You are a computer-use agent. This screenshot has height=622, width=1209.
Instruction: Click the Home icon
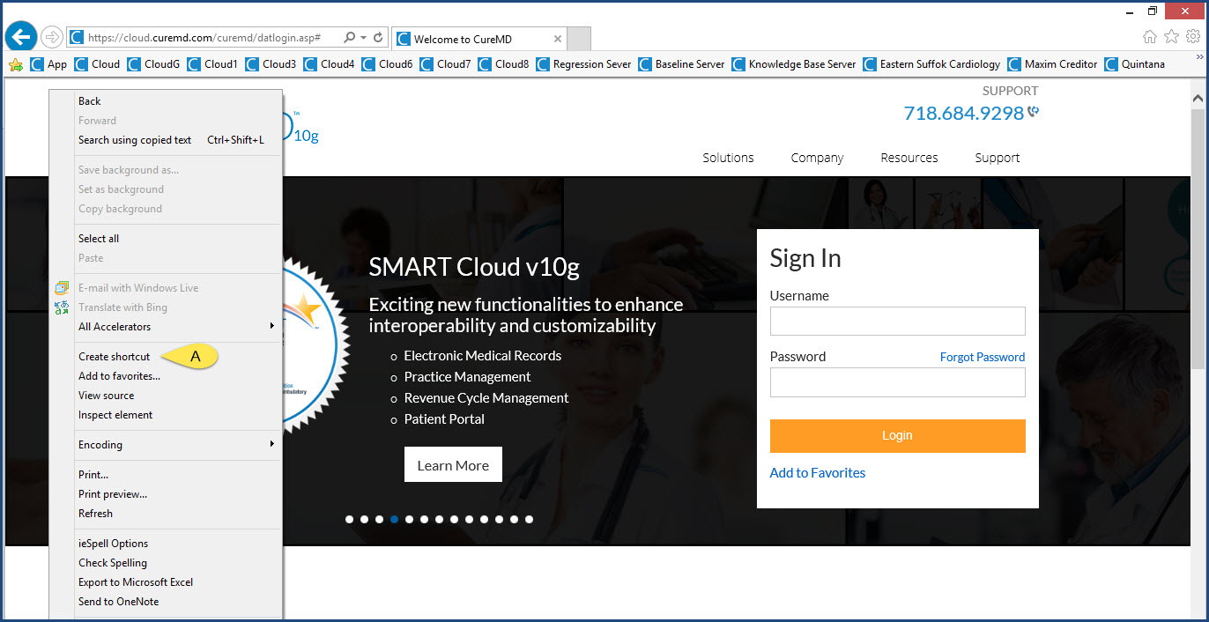[1150, 38]
